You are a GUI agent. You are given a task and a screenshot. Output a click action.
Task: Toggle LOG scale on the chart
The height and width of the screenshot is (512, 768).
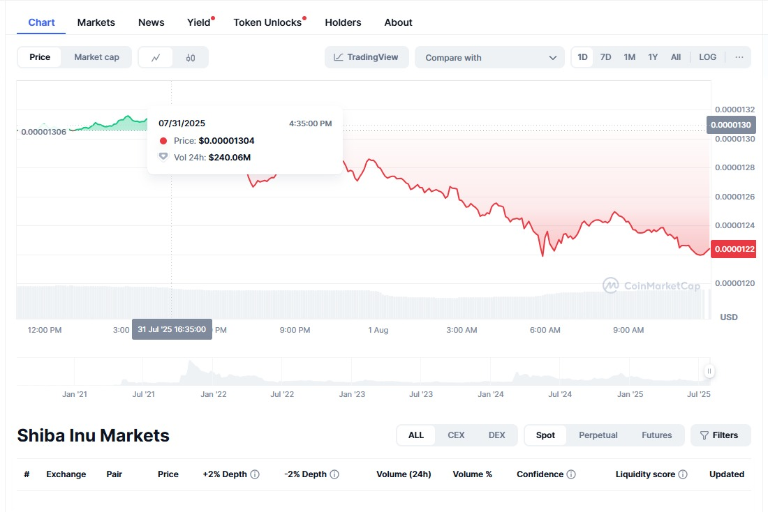tap(708, 57)
